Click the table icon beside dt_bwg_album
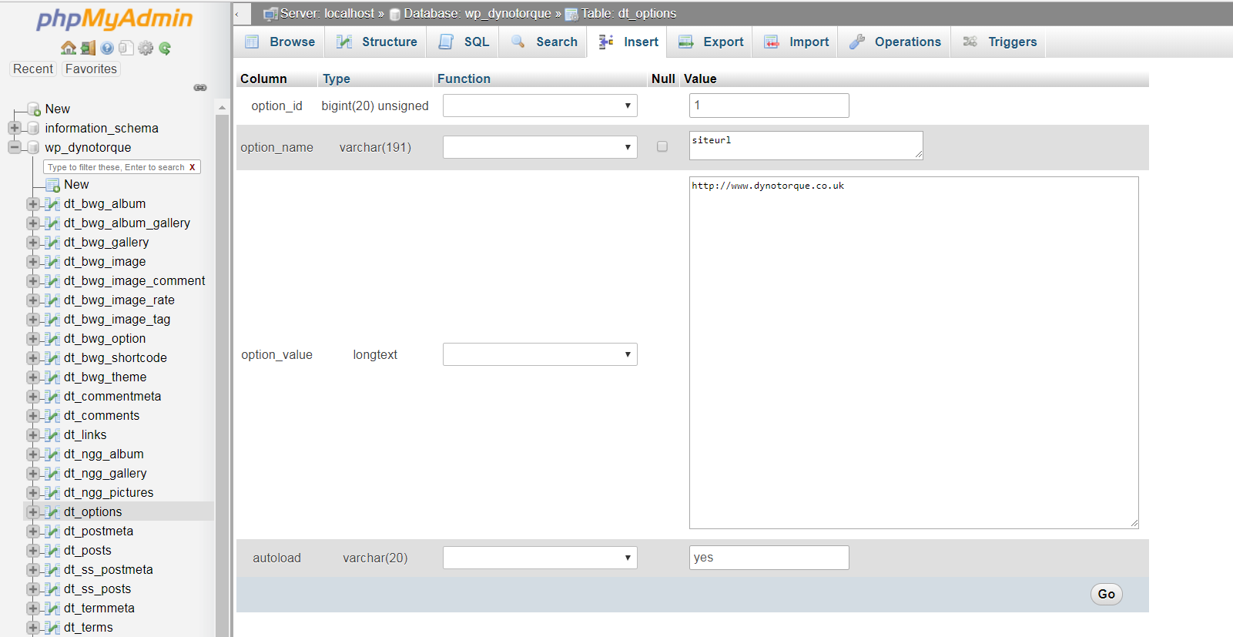 [x=52, y=204]
